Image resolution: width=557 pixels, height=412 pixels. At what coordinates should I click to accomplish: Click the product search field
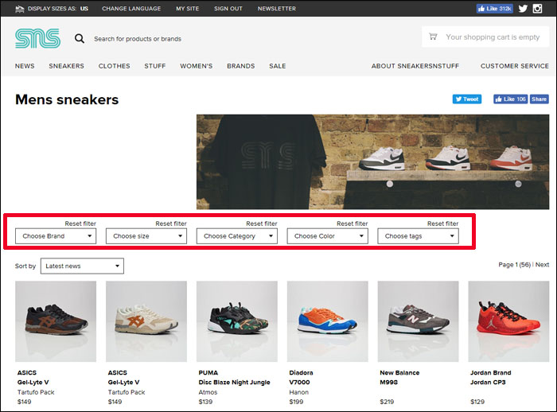pyautogui.click(x=138, y=39)
